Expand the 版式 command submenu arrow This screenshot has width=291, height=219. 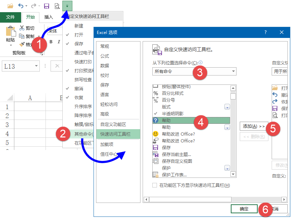(227, 107)
